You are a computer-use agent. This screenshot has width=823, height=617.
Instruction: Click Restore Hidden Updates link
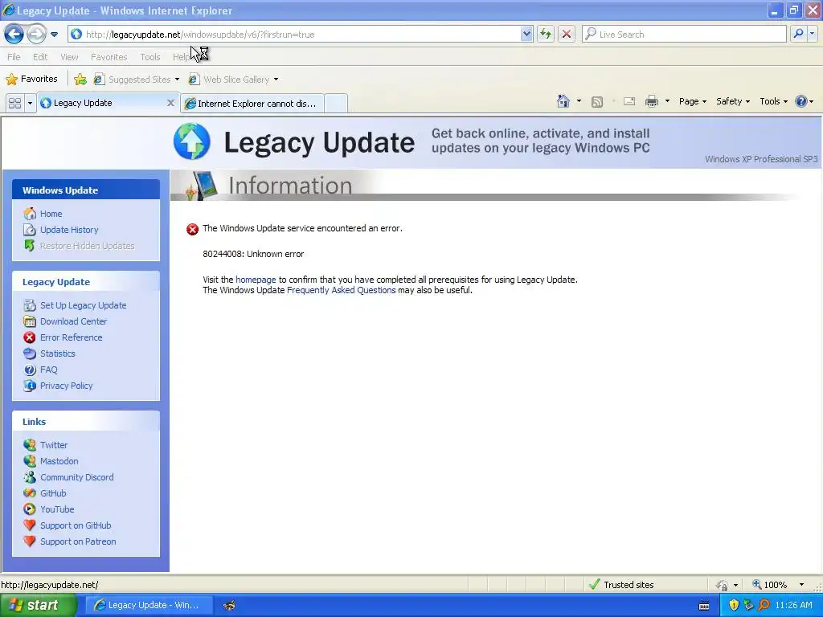click(x=87, y=246)
